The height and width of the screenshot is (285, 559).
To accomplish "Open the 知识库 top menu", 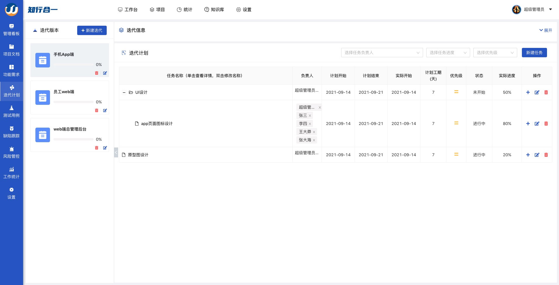I will tap(214, 10).
